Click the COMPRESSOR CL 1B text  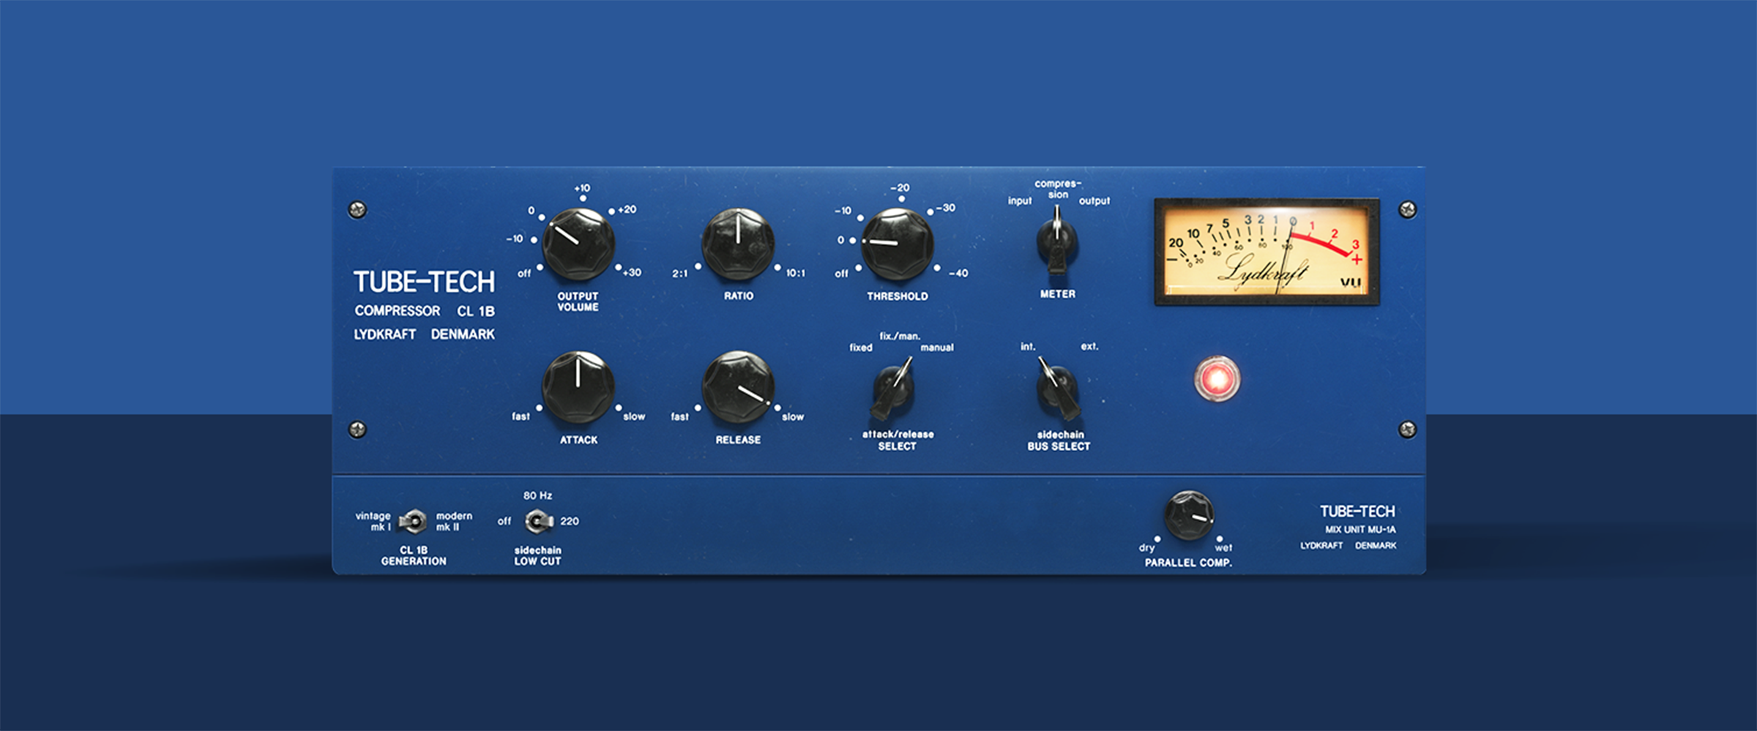click(x=425, y=311)
